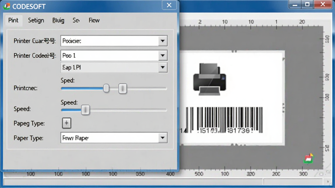Select the printer image on the label

click(x=210, y=79)
